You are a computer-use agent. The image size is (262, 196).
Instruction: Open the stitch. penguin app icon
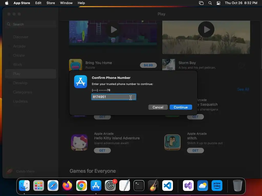[172, 142]
